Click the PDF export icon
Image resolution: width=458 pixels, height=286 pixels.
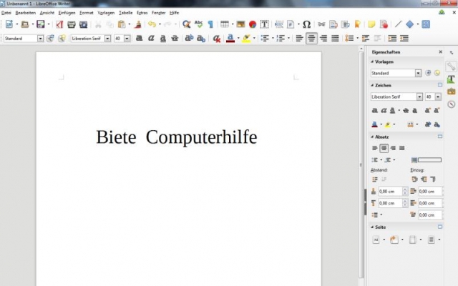point(59,24)
